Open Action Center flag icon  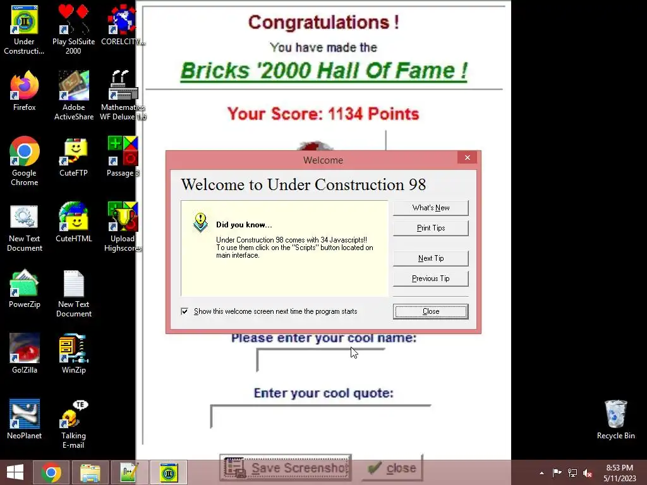pos(557,473)
